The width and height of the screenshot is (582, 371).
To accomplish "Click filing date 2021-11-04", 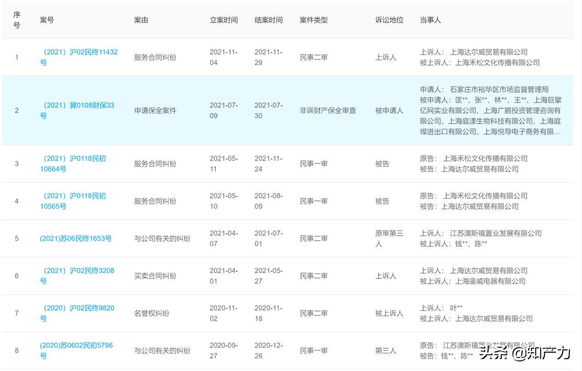I will point(224,57).
